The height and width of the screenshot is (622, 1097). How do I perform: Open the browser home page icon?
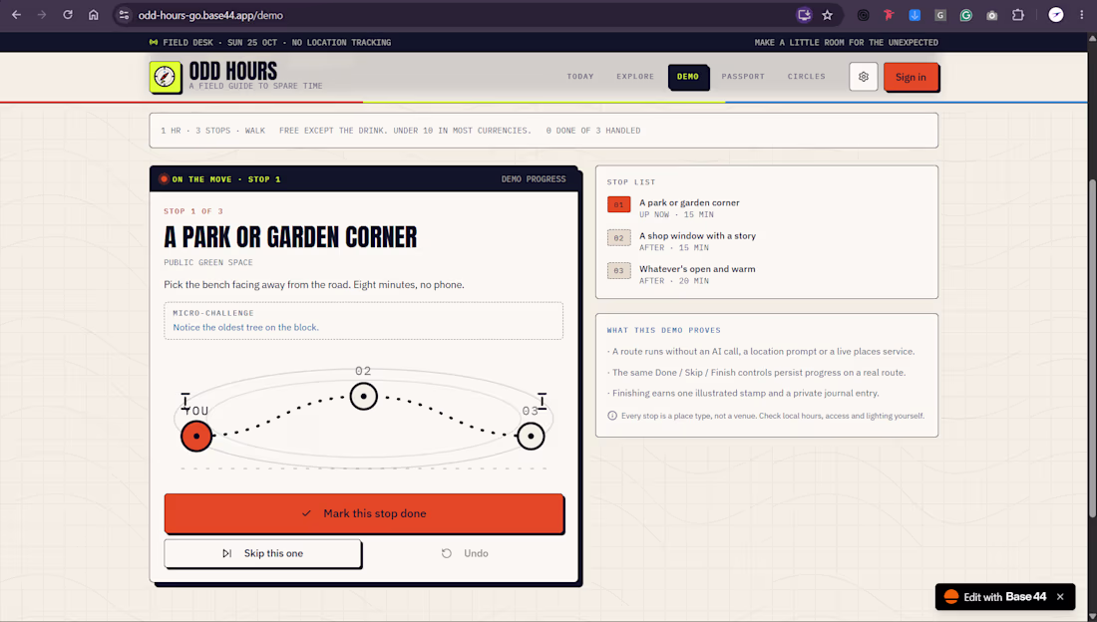[93, 15]
